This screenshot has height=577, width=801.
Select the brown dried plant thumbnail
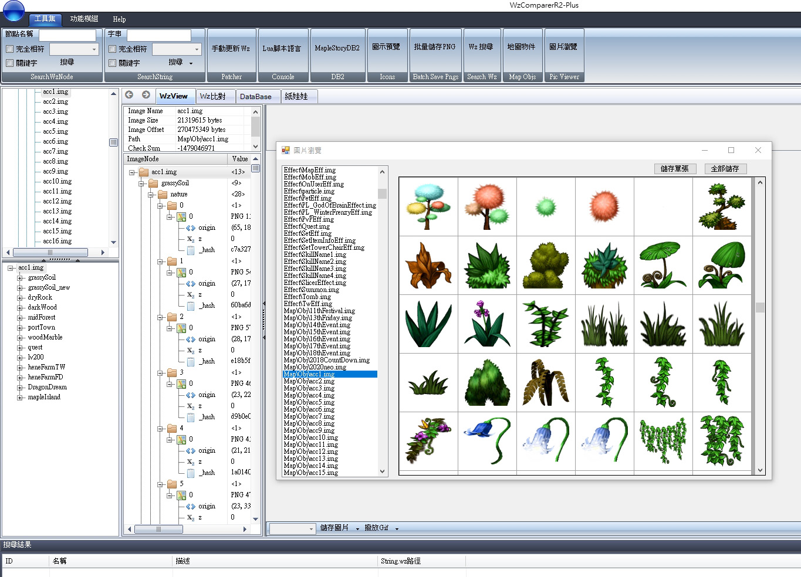428,265
